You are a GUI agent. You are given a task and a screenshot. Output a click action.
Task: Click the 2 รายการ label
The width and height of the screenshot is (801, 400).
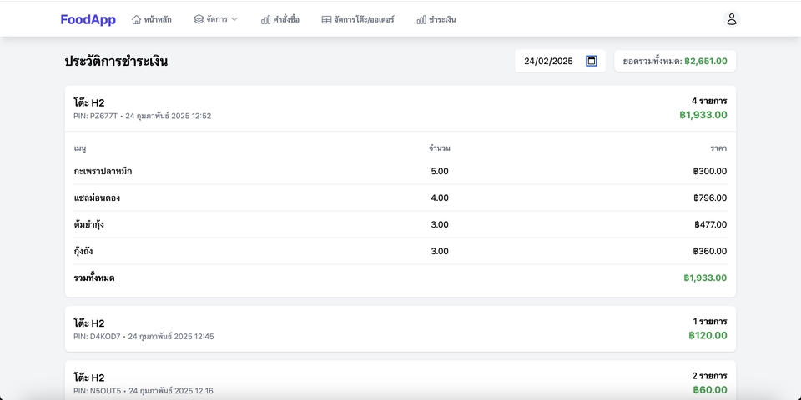(x=709, y=376)
